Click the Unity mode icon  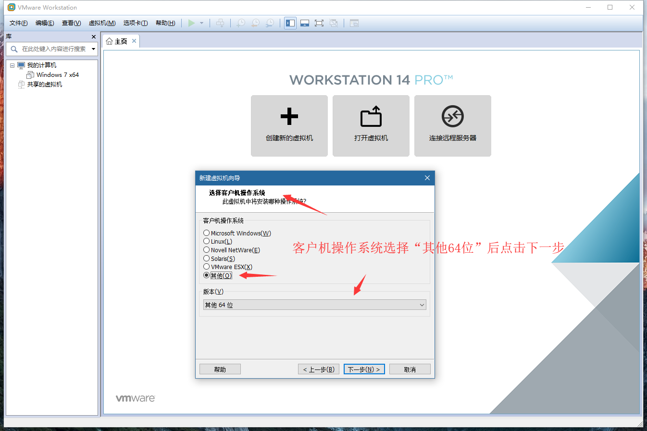tap(333, 23)
